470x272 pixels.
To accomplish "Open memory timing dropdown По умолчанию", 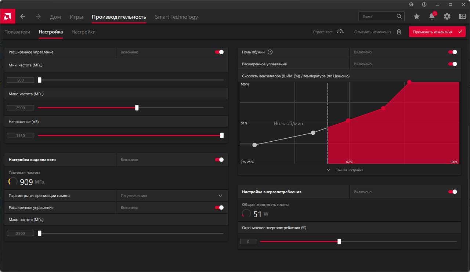I will click(172, 196).
